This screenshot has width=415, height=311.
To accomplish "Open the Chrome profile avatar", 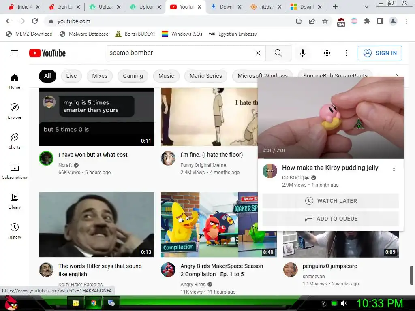I will pos(393,21).
